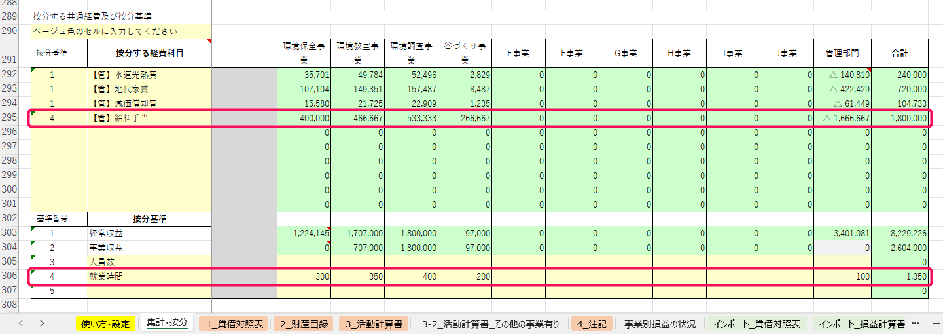Image resolution: width=943 pixels, height=334 pixels.
Task: Select cell showing △ 140,810
Action: 843,75
